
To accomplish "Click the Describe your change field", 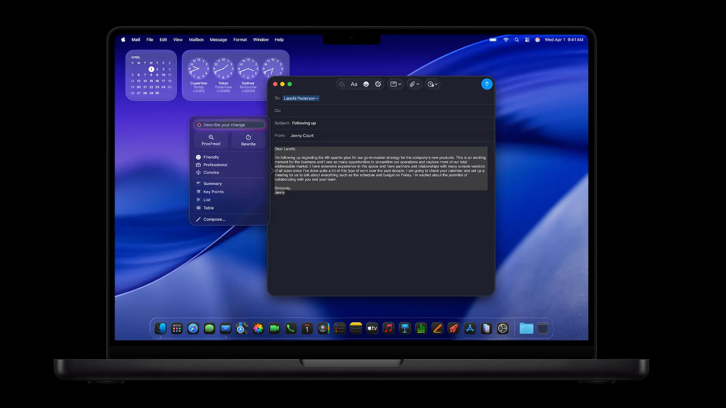I will (x=230, y=125).
